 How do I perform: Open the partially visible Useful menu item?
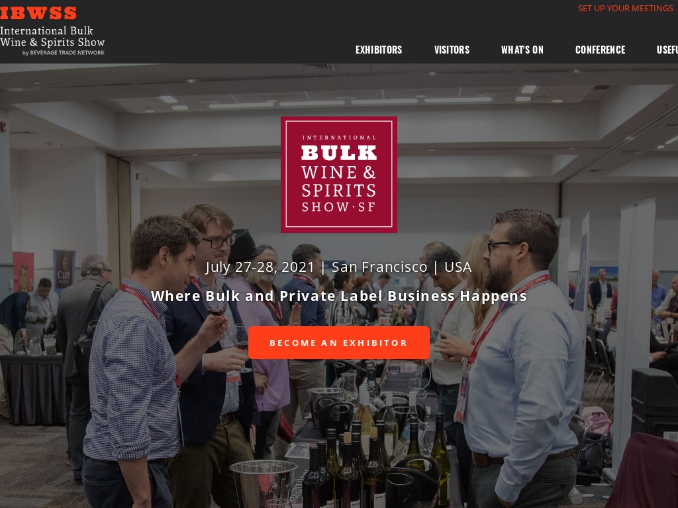[667, 50]
